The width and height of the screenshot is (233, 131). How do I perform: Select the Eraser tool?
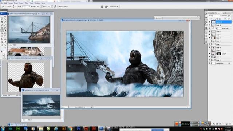(2, 31)
